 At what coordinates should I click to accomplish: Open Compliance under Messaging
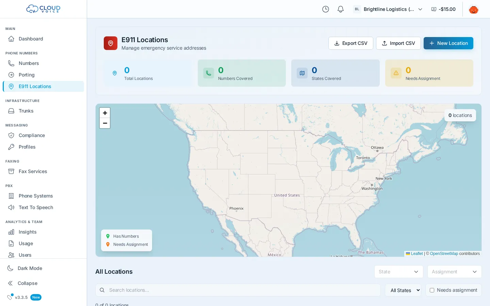[43, 135]
